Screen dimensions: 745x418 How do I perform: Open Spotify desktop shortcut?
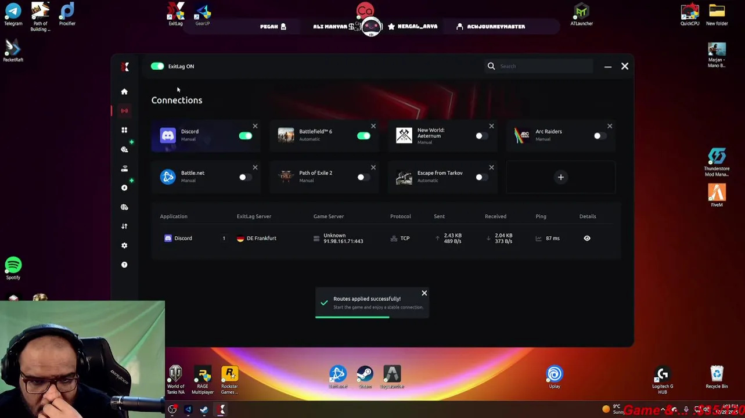coord(13,268)
